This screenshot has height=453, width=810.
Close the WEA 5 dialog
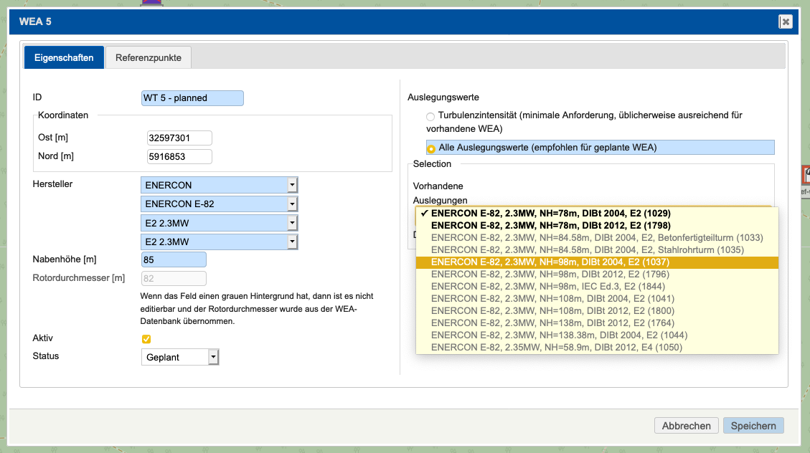pyautogui.click(x=786, y=22)
